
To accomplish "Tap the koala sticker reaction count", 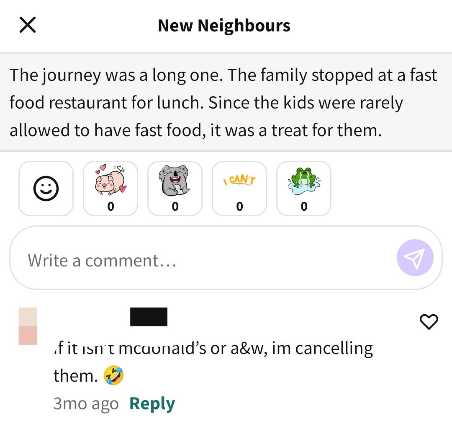I will pyautogui.click(x=175, y=206).
